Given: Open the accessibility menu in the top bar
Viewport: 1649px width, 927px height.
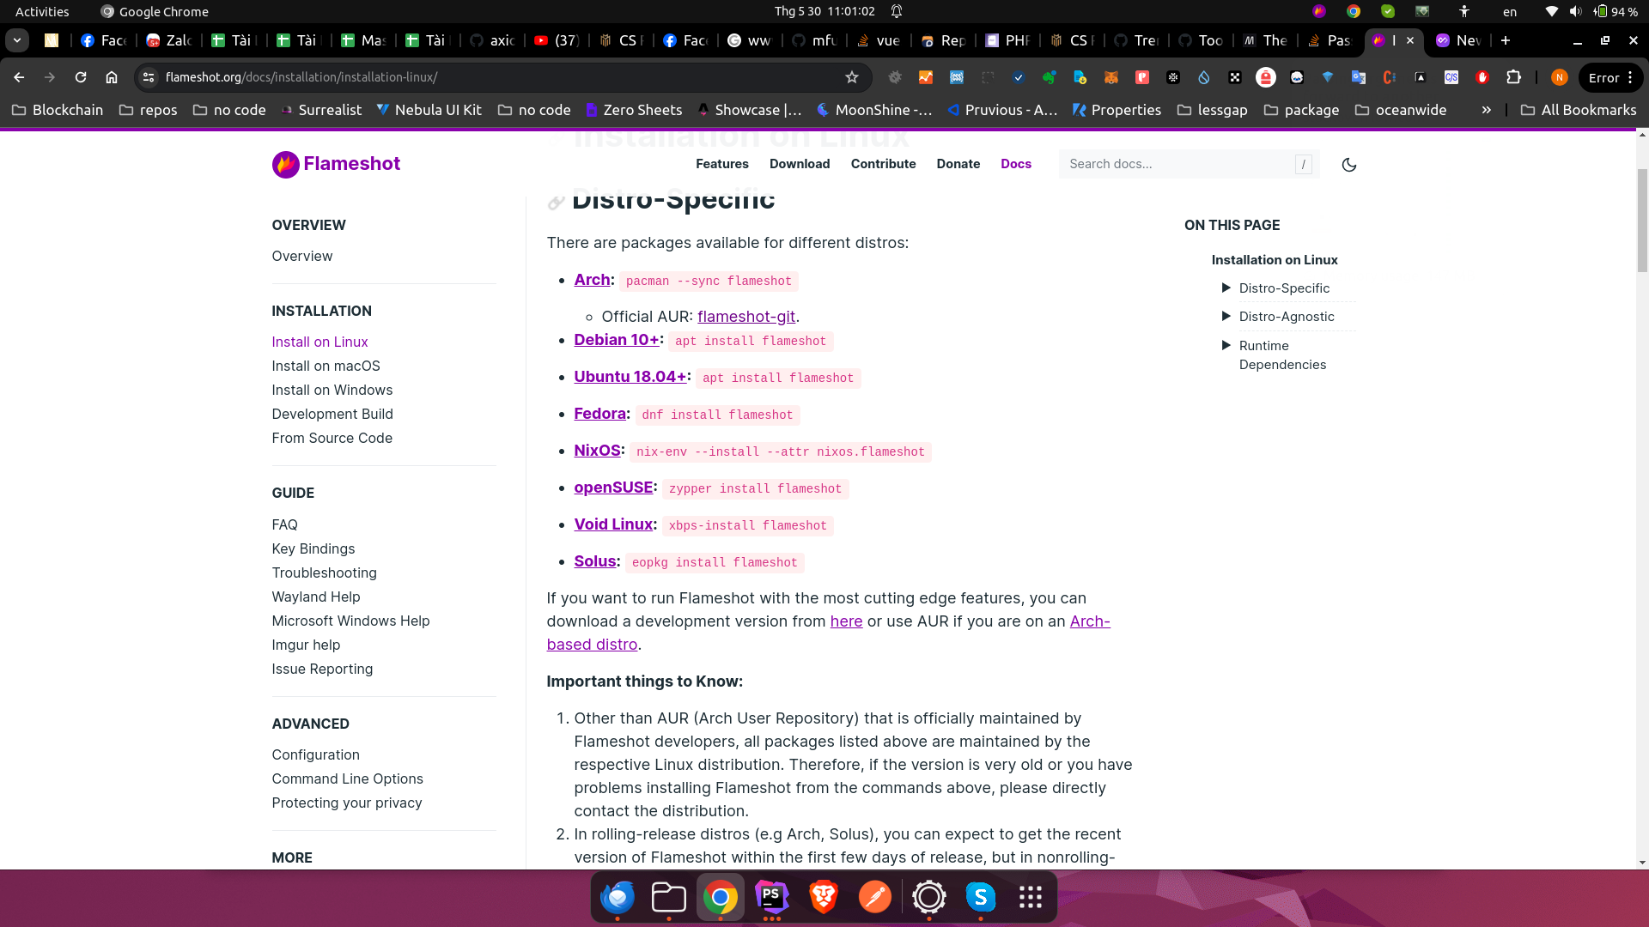Looking at the screenshot, I should (1464, 11).
